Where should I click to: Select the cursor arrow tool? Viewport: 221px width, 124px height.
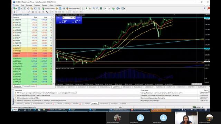click(14, 12)
